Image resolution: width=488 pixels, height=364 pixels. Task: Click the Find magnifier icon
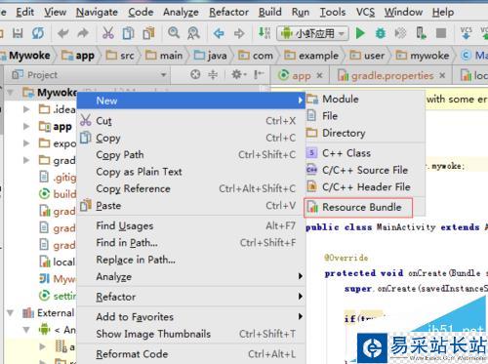174,32
